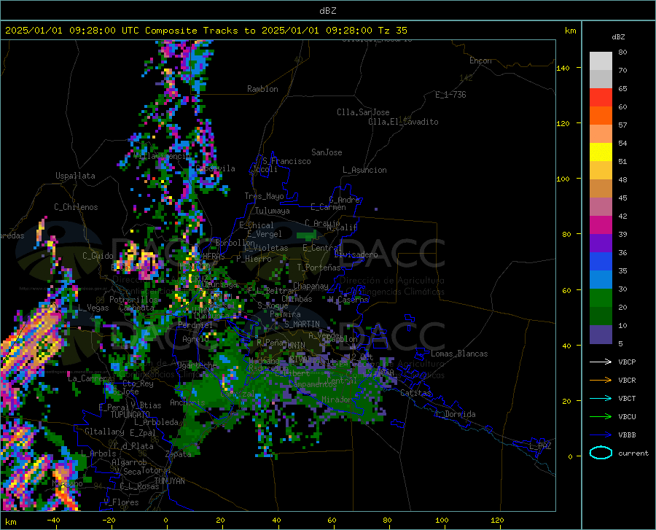Click the C_Chilenos map label

(76, 207)
